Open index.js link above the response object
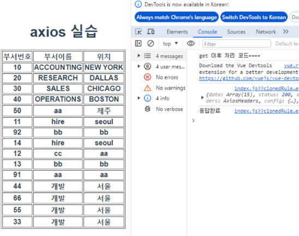The image size is (299, 236). (267, 88)
